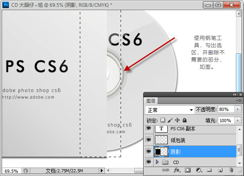Image resolution: width=244 pixels, height=176 pixels.
Task: Delete layer with trash icon
Action: [x=231, y=171]
